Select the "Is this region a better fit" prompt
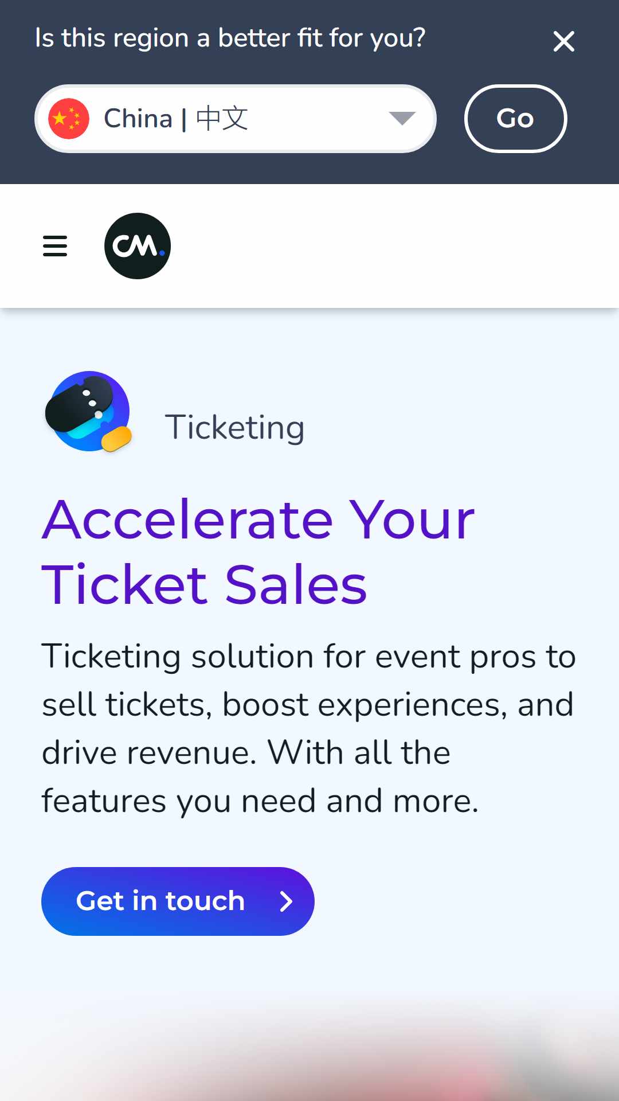The height and width of the screenshot is (1101, 619). click(230, 38)
